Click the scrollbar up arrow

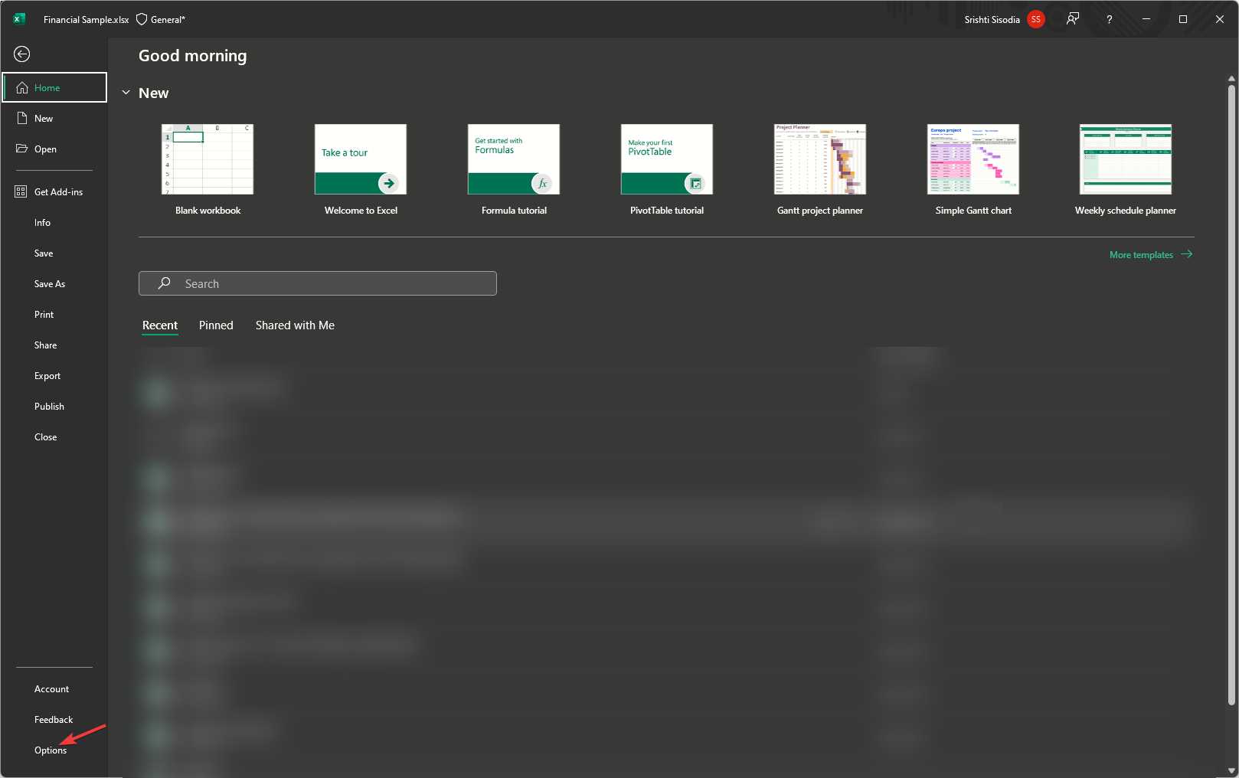click(x=1231, y=79)
